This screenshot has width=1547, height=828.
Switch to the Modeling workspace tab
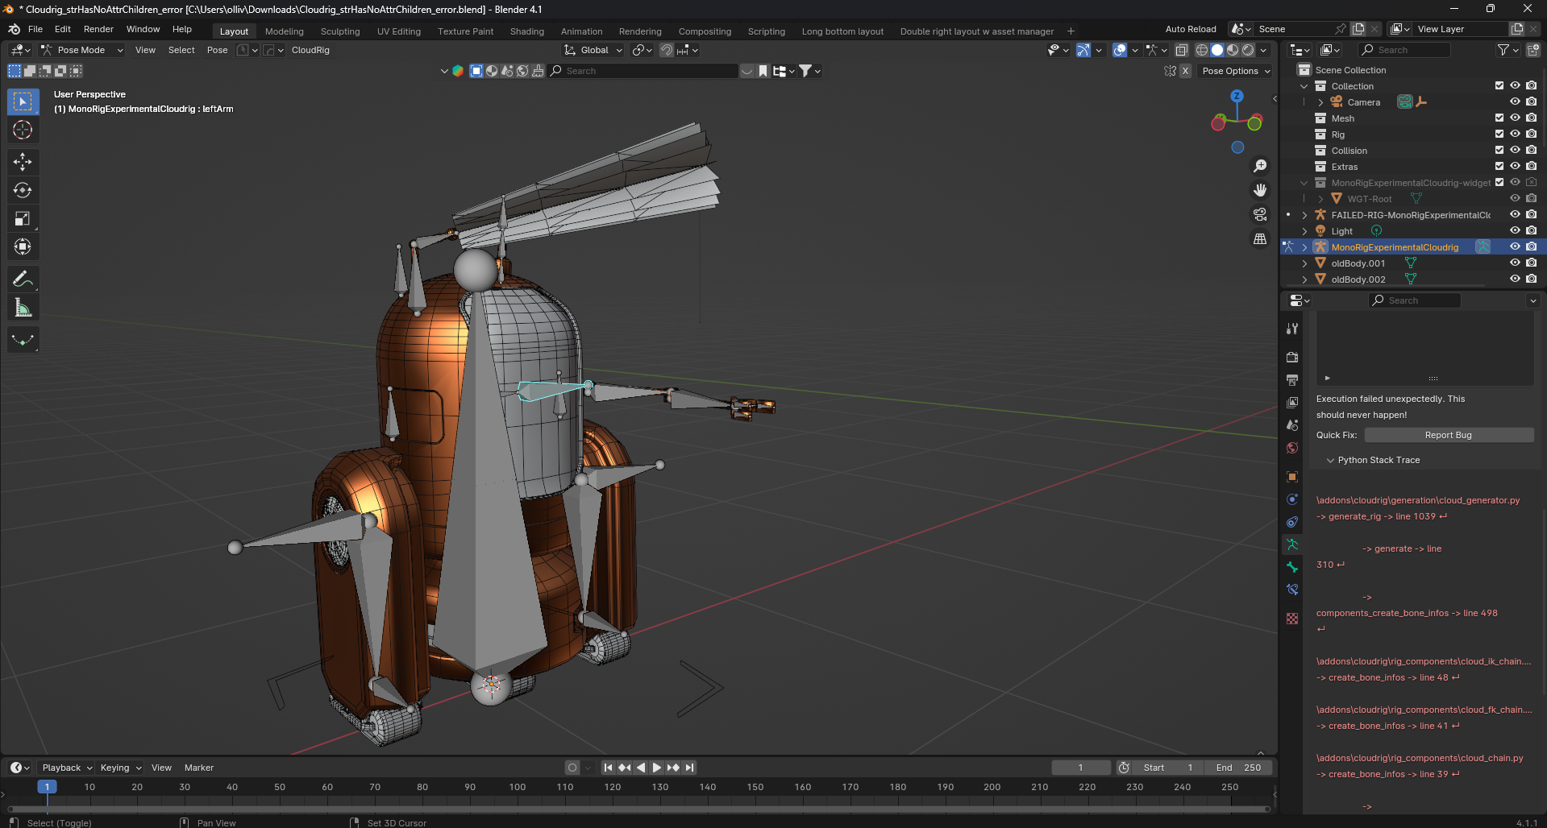[x=285, y=31]
